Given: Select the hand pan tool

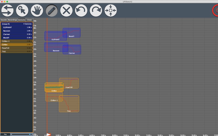Looking at the screenshot, I should pos(37,10).
